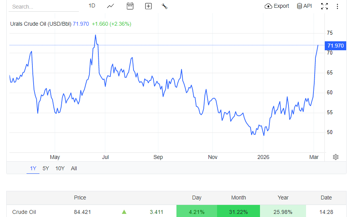Image resolution: width=356 pixels, height=217 pixels.
Task: Open the chart tools wrench icon
Action: click(x=164, y=6)
